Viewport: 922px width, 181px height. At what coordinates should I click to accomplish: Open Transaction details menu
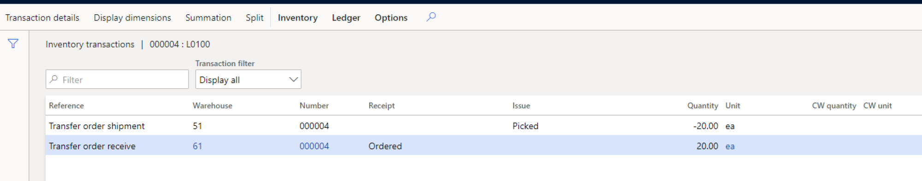42,17
